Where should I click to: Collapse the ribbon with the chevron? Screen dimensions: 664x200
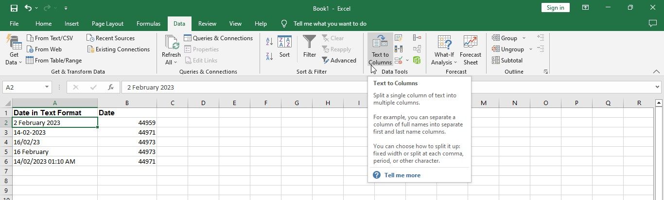click(x=656, y=72)
